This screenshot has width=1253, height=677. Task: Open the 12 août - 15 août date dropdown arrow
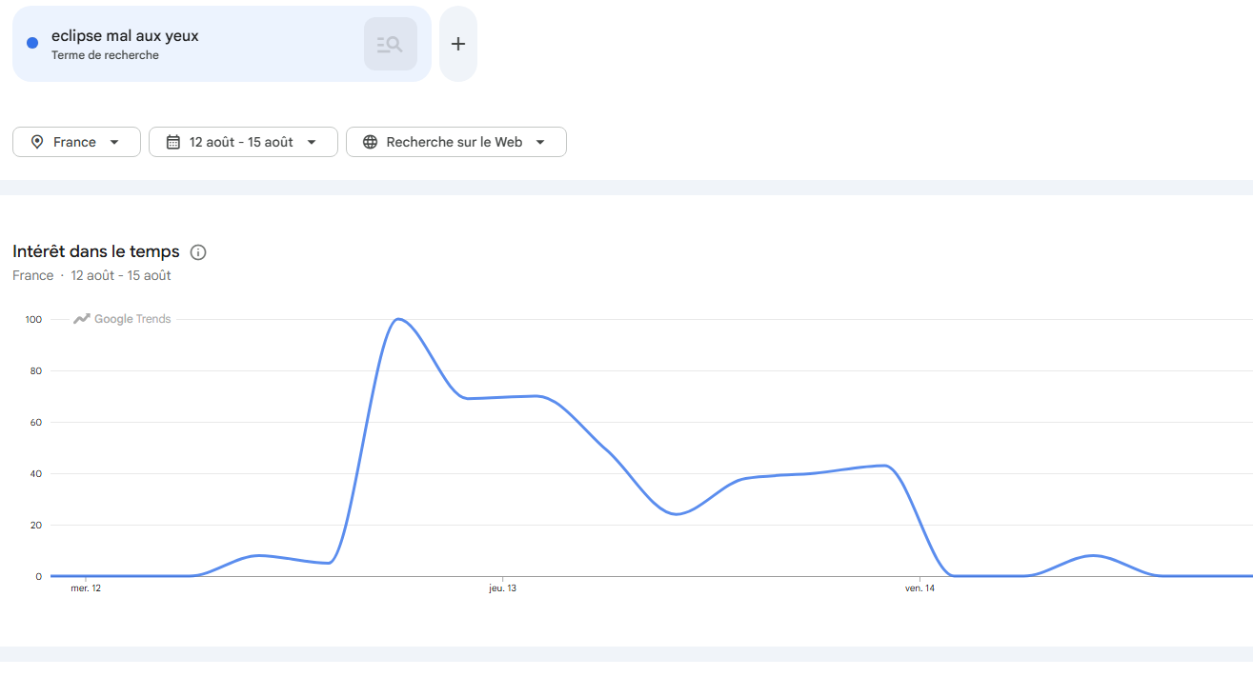tap(312, 142)
